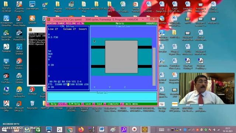
Task: Click the background DOSBox console window
Action: tap(37, 57)
